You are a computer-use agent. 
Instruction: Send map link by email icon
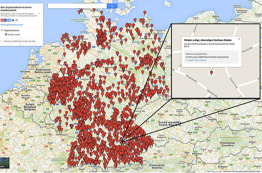(13, 20)
